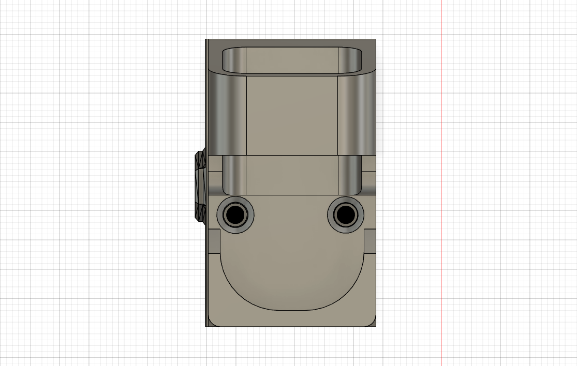This screenshot has width=577, height=366.
Task: Select the hexagonal knob on the left side
Action: (199, 186)
